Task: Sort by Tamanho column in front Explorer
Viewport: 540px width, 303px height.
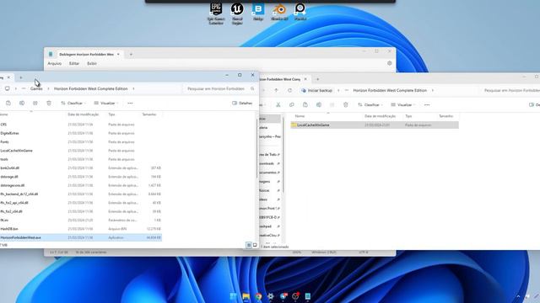Action: (x=149, y=114)
